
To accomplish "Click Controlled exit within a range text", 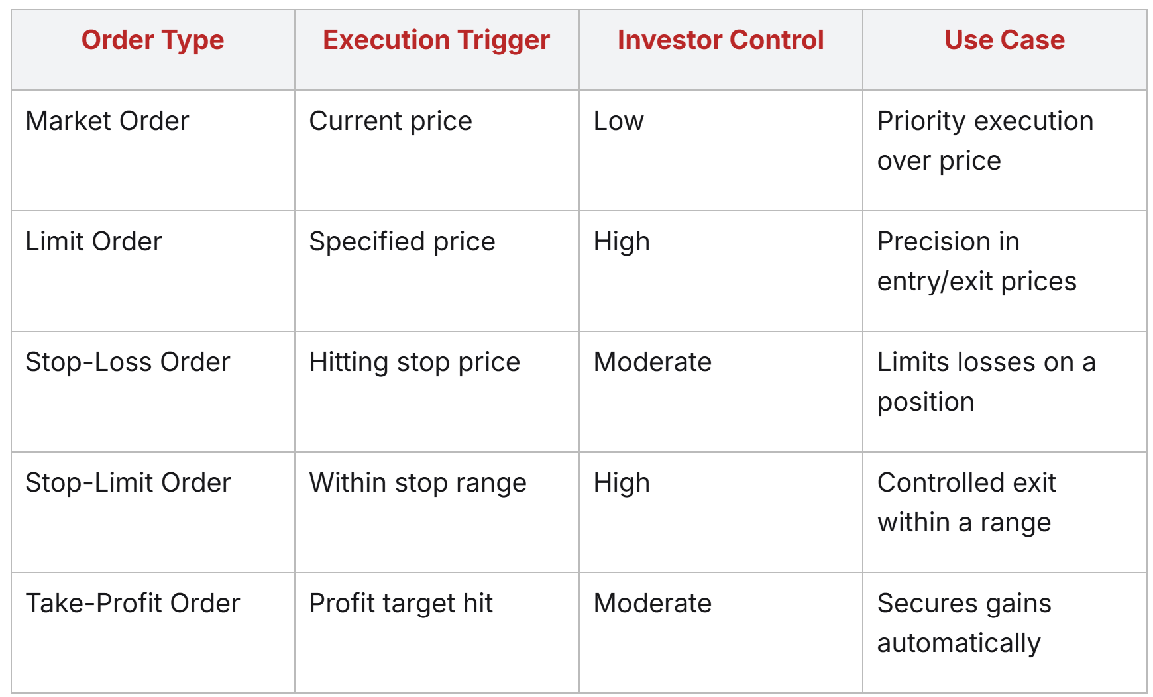I will (966, 503).
